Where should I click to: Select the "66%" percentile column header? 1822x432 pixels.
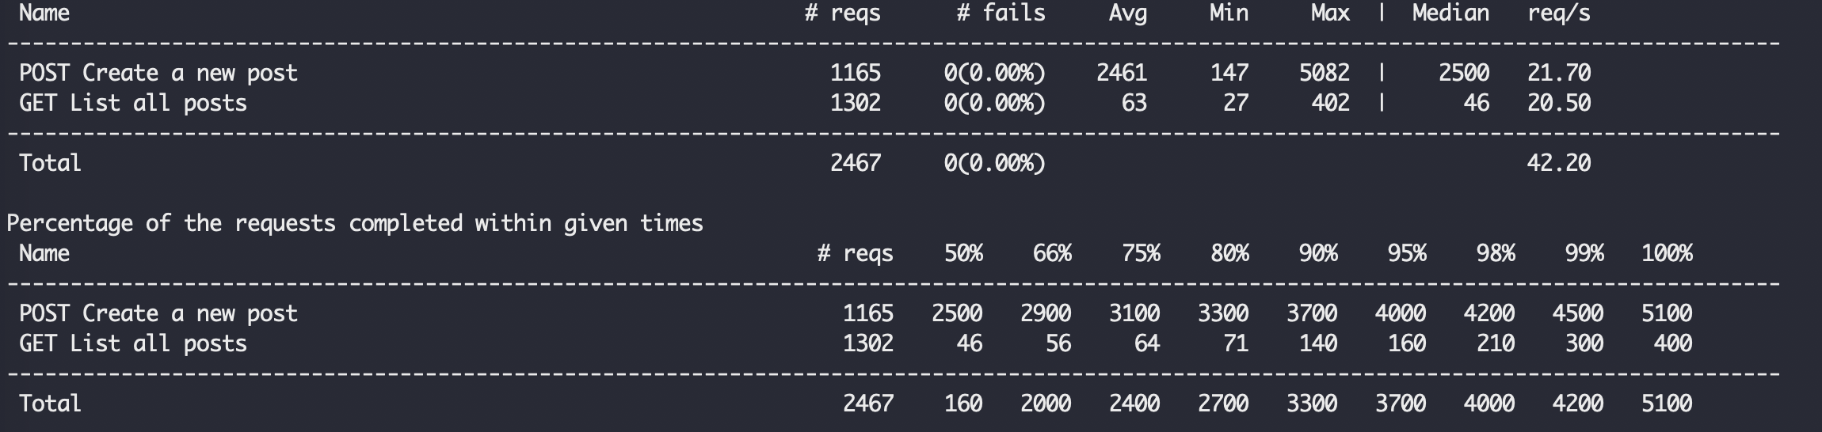click(x=1052, y=254)
